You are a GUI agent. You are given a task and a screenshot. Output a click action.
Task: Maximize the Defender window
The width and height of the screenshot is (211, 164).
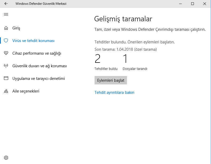[193, 4]
